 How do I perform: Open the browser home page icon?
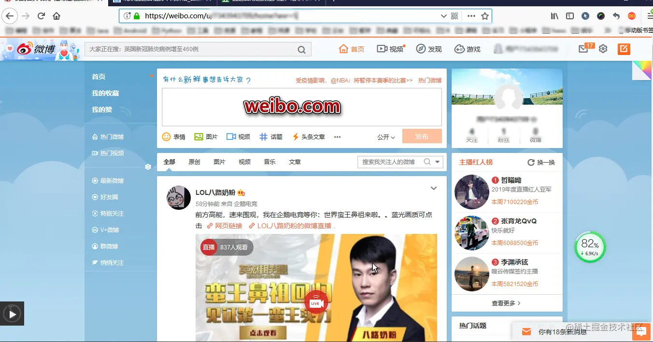pyautogui.click(x=57, y=16)
